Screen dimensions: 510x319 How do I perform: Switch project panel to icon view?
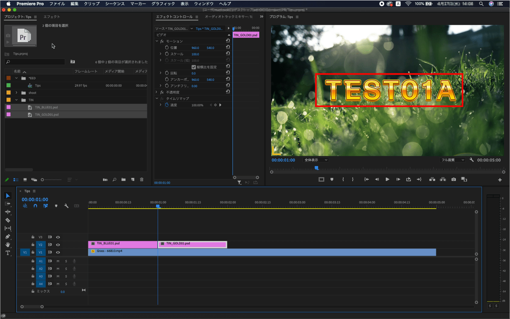pyautogui.click(x=25, y=180)
